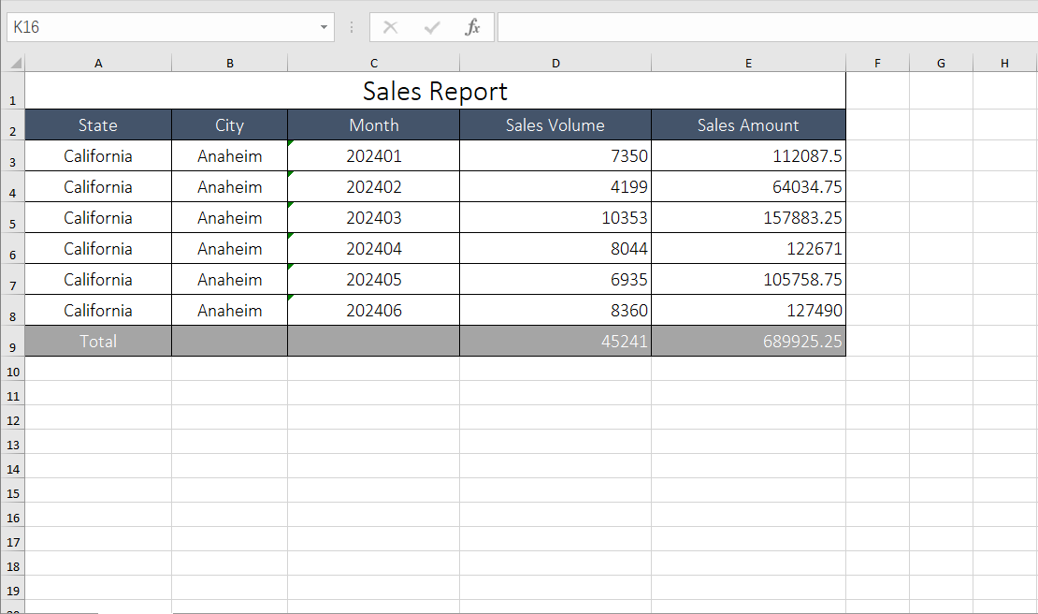Select the Total label cell

tap(98, 342)
